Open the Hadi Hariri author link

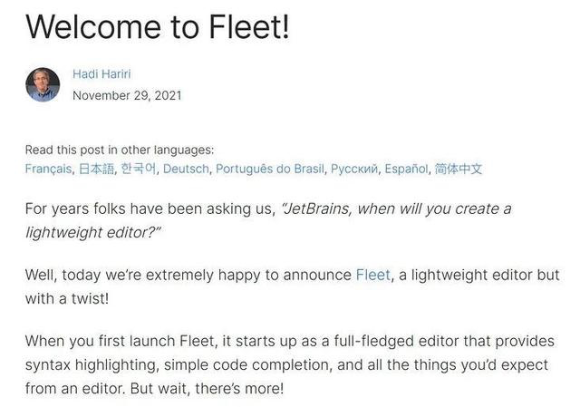click(x=102, y=74)
